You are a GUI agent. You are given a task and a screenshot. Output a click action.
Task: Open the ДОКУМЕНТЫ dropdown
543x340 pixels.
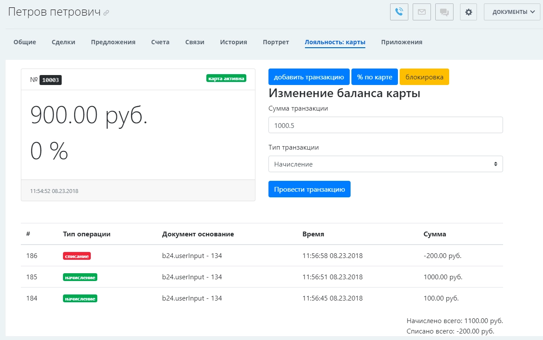[x=512, y=12]
